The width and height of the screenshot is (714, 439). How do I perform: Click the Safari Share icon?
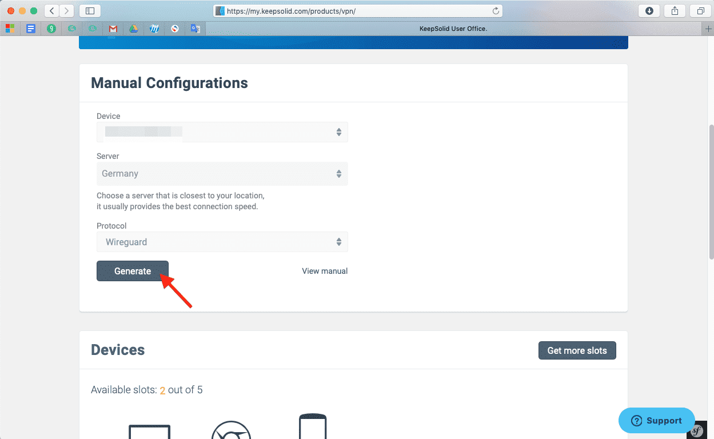pyautogui.click(x=675, y=11)
